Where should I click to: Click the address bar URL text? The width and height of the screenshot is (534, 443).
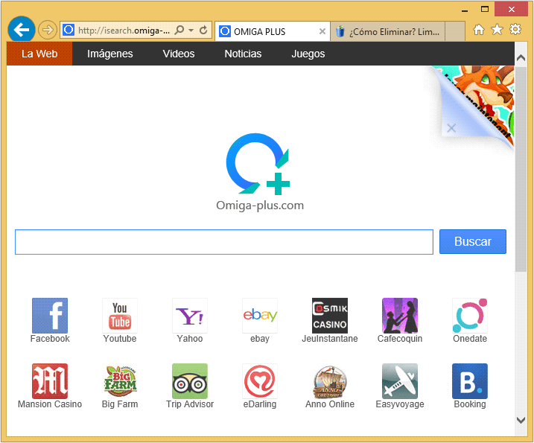pyautogui.click(x=124, y=31)
